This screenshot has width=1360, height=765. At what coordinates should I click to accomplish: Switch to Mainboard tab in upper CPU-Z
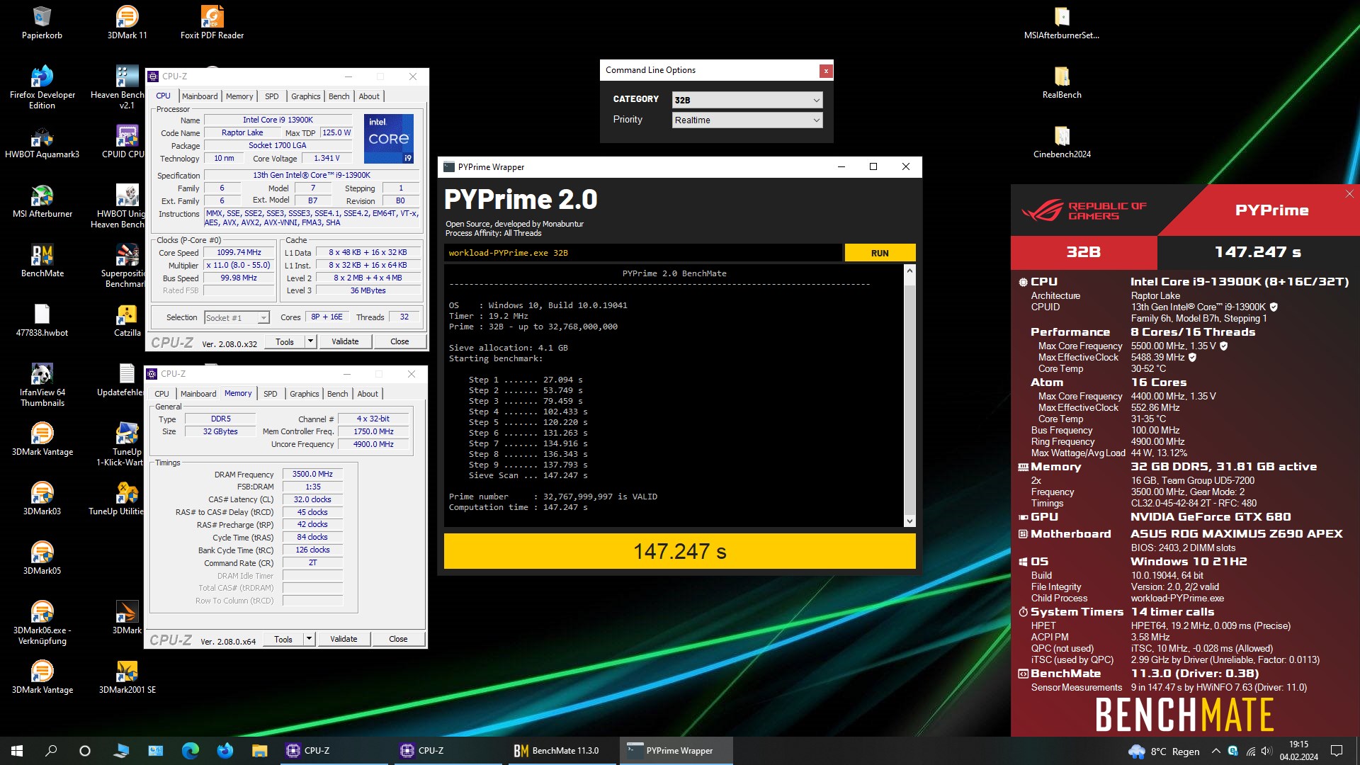click(200, 96)
